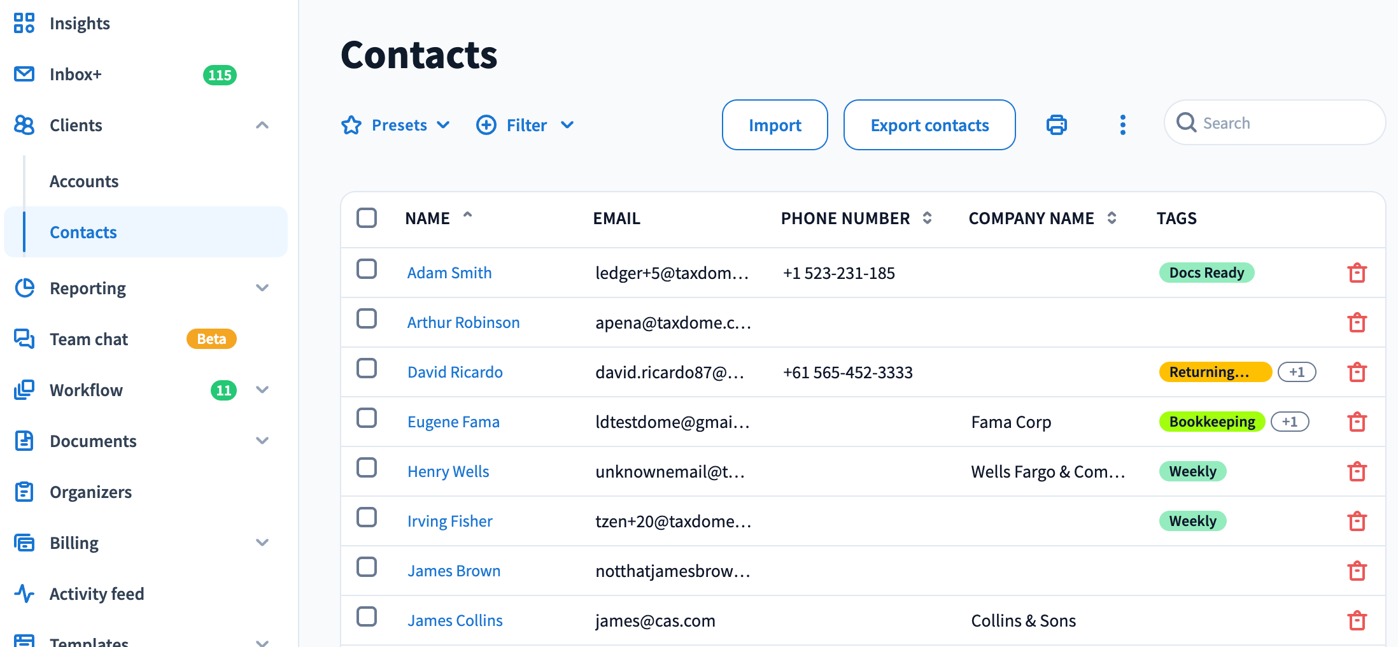Check the box next to David Ricardo
The height and width of the screenshot is (647, 1398).
click(367, 369)
